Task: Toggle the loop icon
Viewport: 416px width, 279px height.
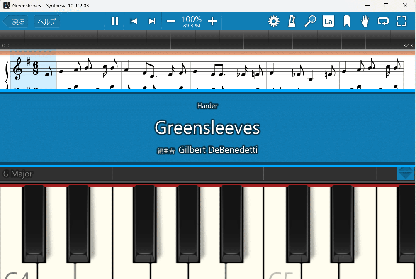Action: pyautogui.click(x=383, y=21)
